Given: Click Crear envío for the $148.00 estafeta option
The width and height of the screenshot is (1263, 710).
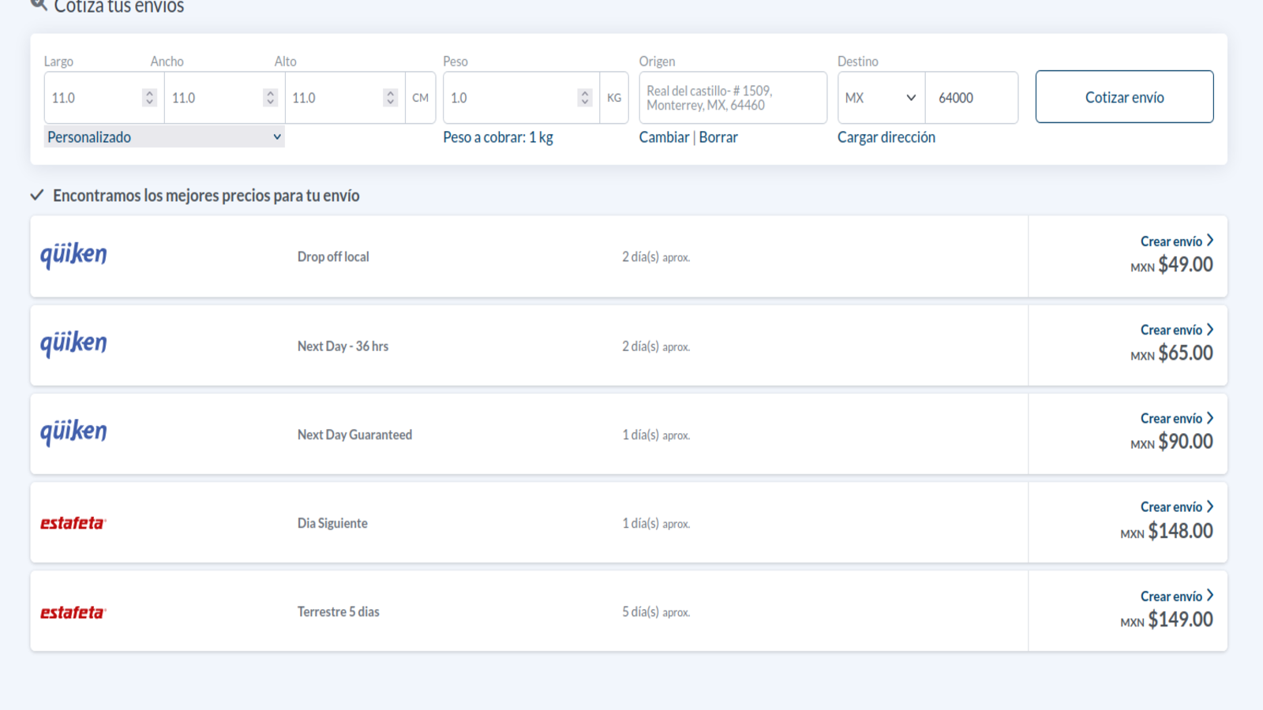Looking at the screenshot, I should (x=1176, y=507).
